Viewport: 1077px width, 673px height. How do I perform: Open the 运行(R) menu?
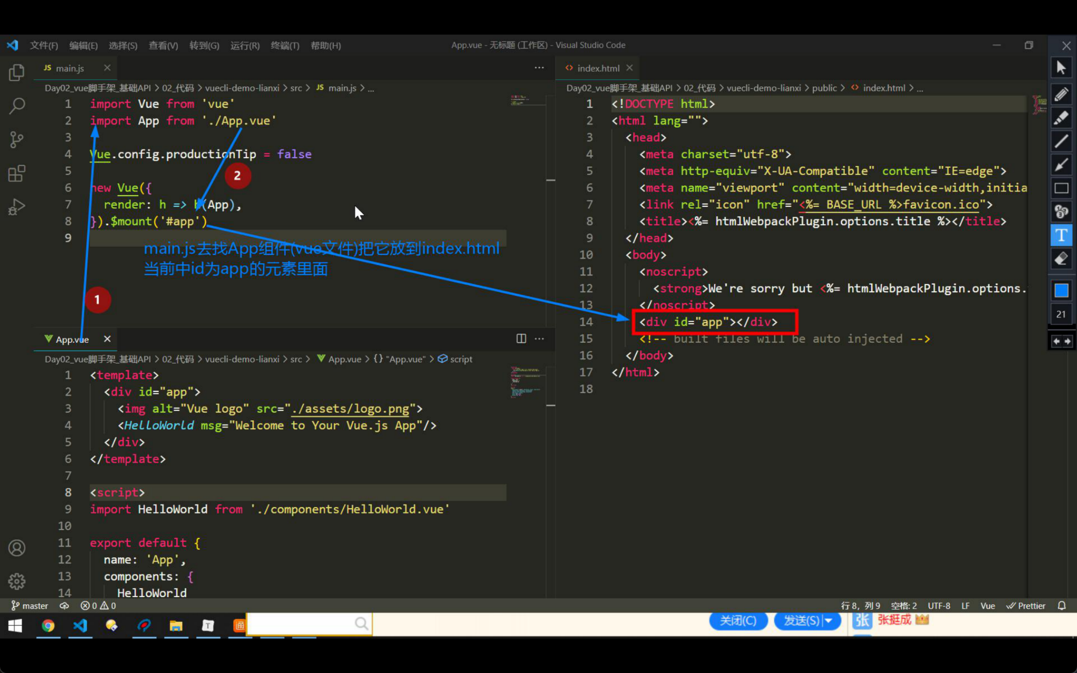[x=245, y=45]
